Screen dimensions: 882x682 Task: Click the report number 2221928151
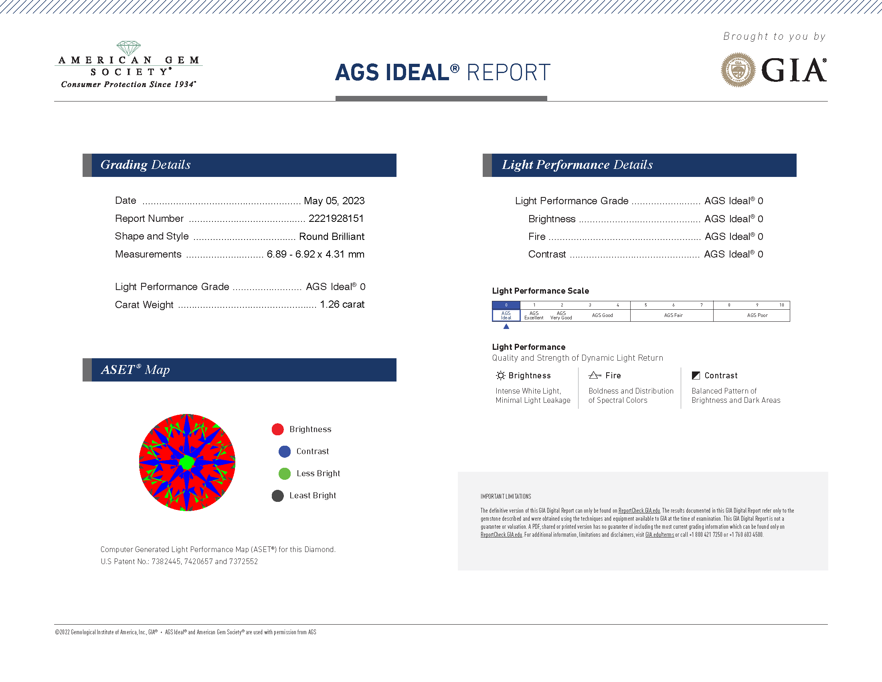tap(336, 219)
